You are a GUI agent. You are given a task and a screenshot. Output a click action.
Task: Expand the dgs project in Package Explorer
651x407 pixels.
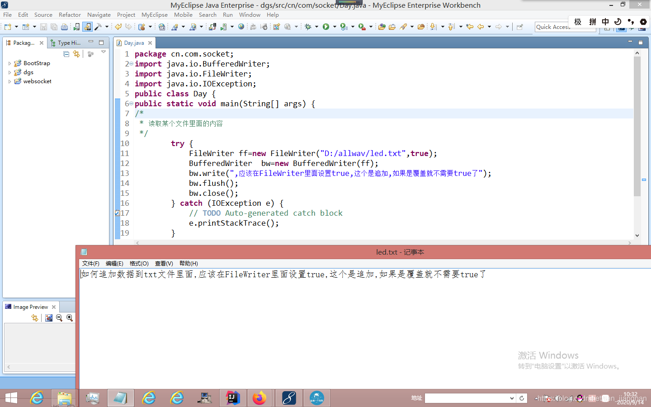click(x=10, y=72)
